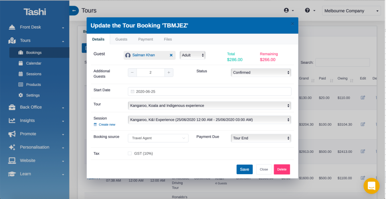Click the Promote megaphone icon
The height and width of the screenshot is (199, 386).
pos(12,134)
